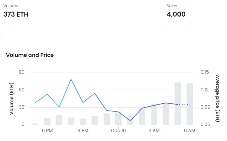Image resolution: width=227 pixels, height=141 pixels.
Task: Click the Volume (ETH) axis title
Action: tap(12, 98)
